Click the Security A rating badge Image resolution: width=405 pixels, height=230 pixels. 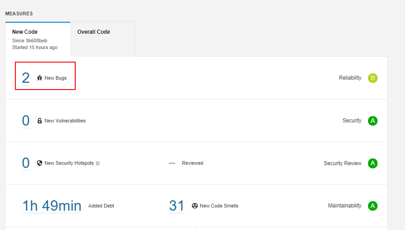tap(373, 121)
